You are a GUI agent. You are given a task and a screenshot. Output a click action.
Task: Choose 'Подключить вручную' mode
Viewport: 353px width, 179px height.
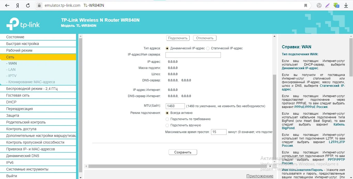[167, 125]
